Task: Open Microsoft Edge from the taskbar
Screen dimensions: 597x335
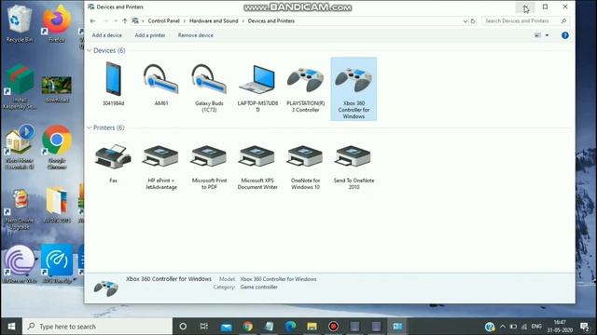Action: [x=290, y=327]
